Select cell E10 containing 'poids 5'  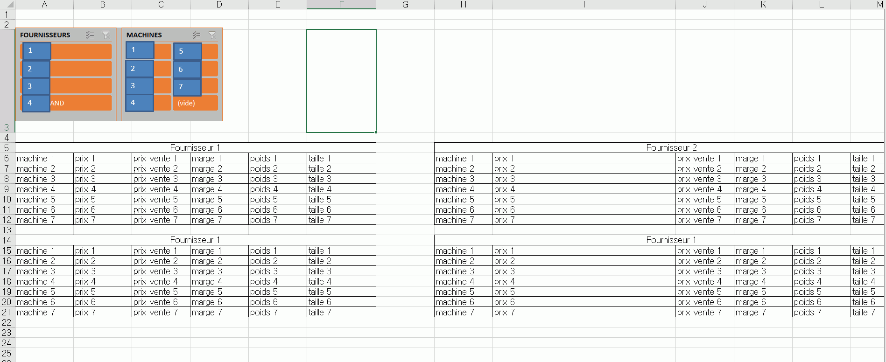[x=278, y=199]
